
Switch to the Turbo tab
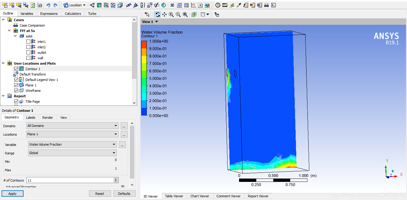coord(92,14)
